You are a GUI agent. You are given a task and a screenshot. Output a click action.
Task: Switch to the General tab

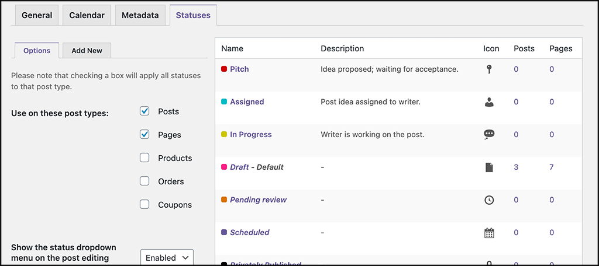click(37, 15)
